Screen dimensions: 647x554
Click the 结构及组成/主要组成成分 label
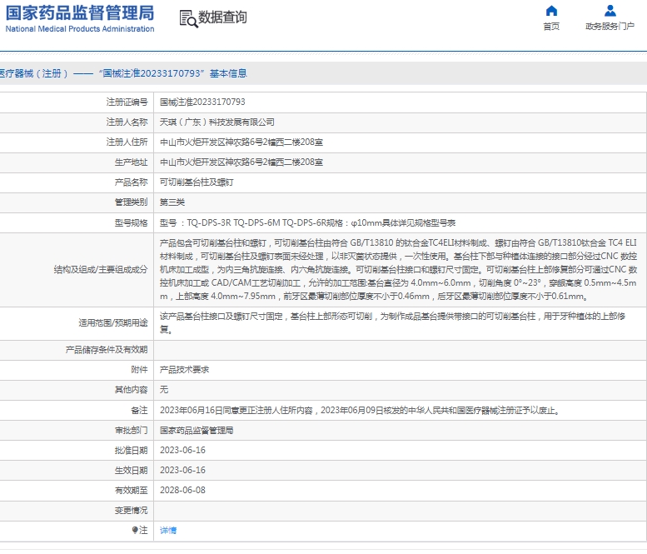(101, 270)
